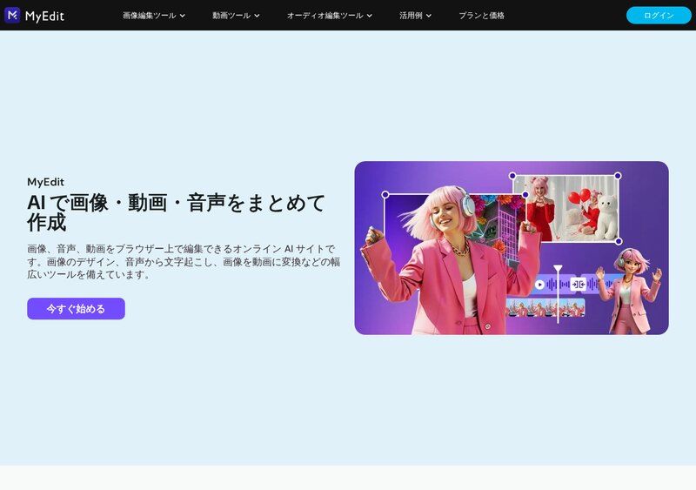Click the hero banner image
696x490 pixels.
pyautogui.click(x=512, y=248)
